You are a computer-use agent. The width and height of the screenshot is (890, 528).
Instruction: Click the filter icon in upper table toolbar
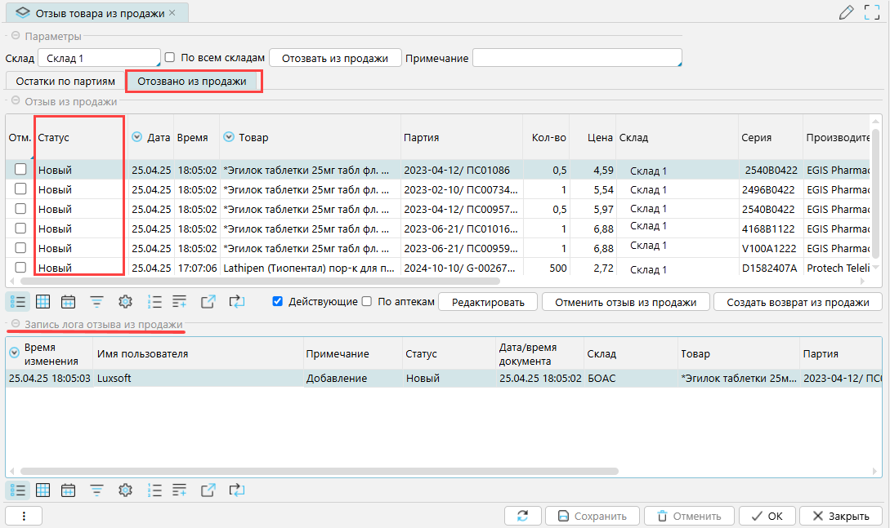pyautogui.click(x=97, y=301)
